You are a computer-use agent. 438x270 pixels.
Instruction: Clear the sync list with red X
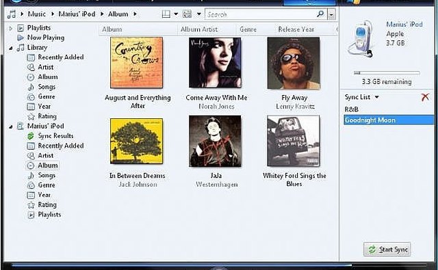click(x=425, y=97)
